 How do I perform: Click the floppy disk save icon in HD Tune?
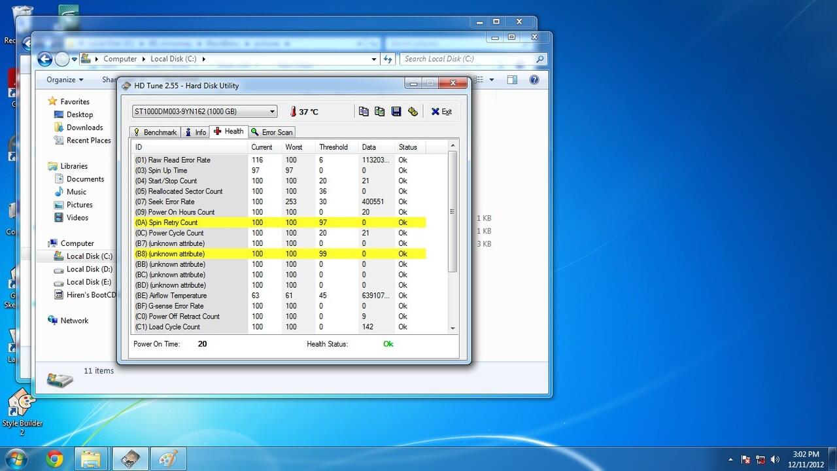(396, 111)
